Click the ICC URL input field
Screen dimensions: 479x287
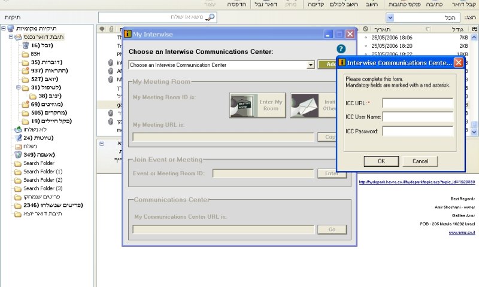[x=417, y=103]
